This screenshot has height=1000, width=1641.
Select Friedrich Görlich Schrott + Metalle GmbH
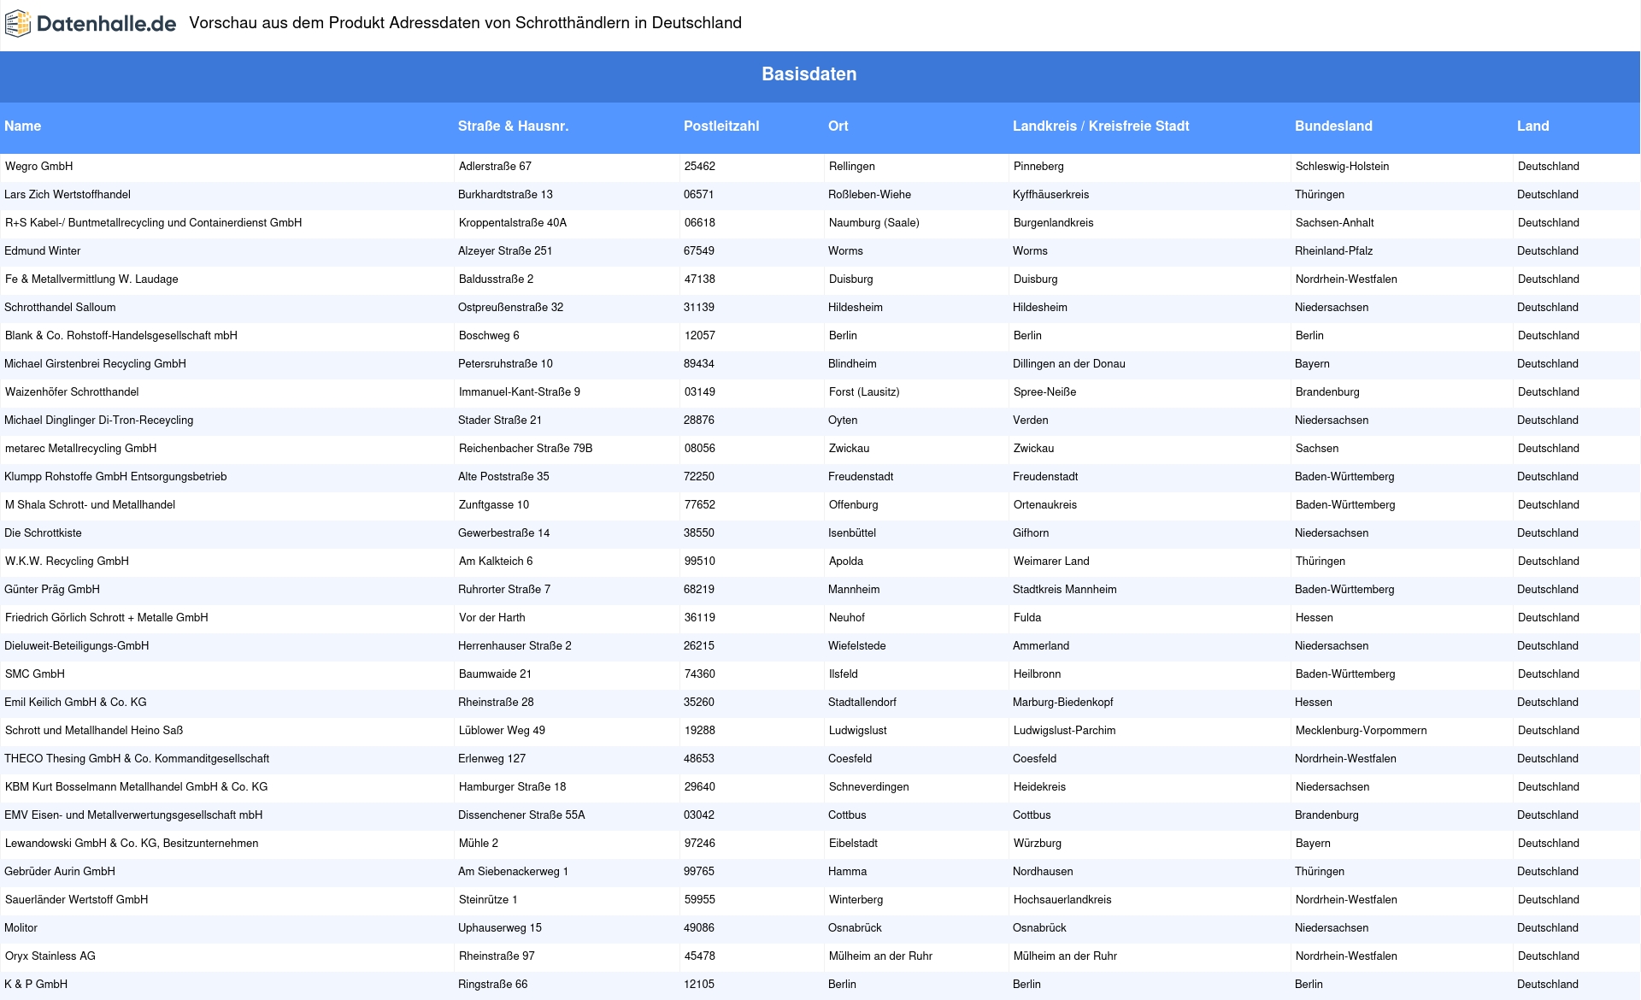pyautogui.click(x=107, y=618)
